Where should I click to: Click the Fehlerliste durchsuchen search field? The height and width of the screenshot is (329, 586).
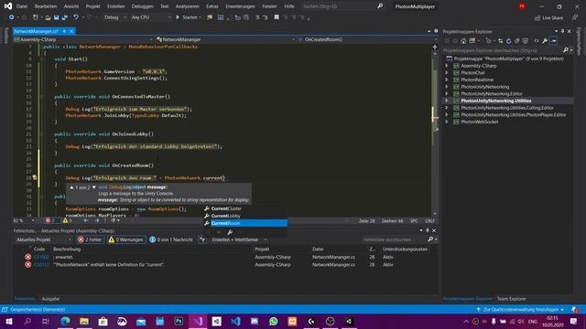(394, 239)
